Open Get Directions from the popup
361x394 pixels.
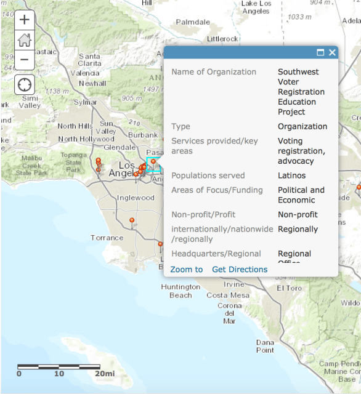point(240,270)
